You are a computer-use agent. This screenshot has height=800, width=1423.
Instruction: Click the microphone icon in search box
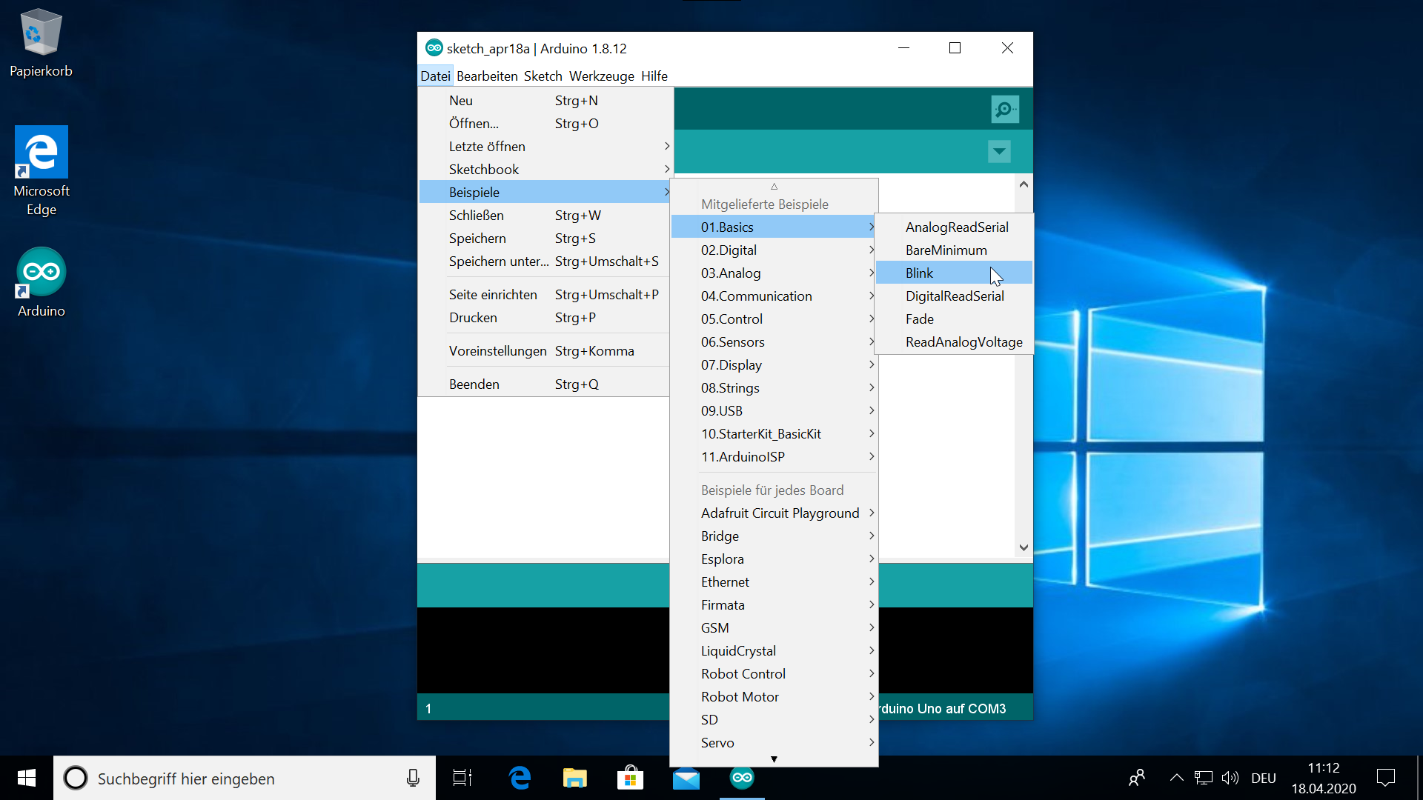click(x=413, y=778)
